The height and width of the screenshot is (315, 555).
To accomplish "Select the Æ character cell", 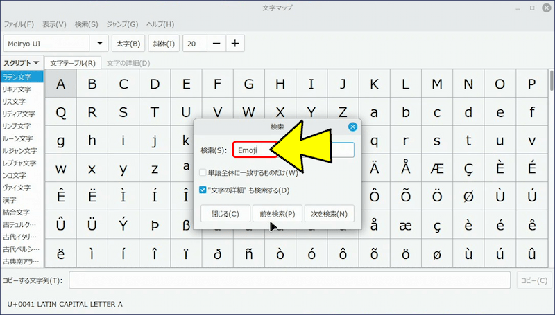I will [437, 168].
